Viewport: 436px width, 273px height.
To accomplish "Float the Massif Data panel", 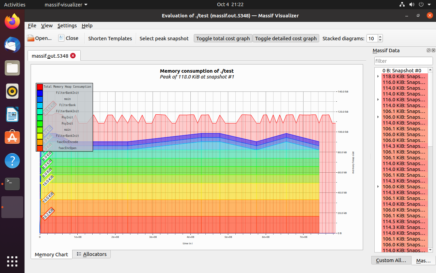I will pyautogui.click(x=429, y=51).
